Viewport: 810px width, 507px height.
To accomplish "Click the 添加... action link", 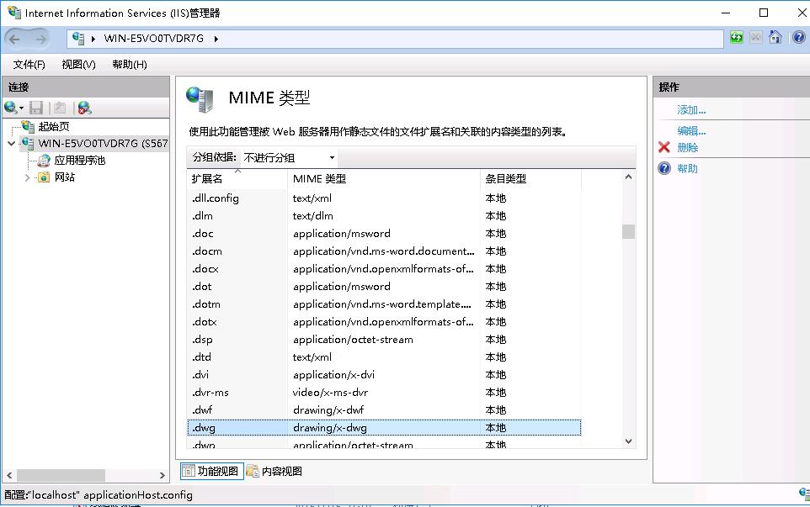I will pos(691,110).
